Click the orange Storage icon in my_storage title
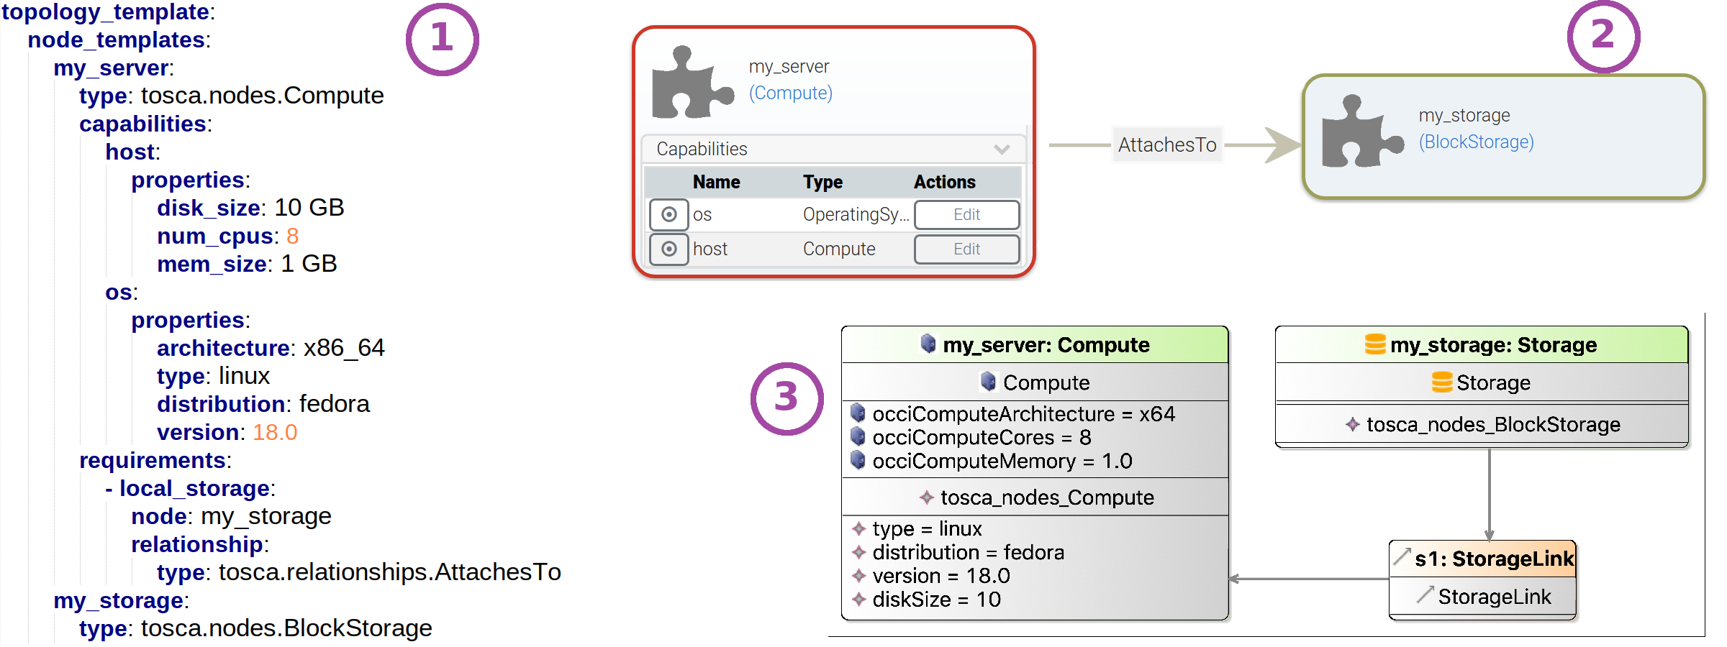Screen dimensions: 1727x647 [x=1375, y=344]
